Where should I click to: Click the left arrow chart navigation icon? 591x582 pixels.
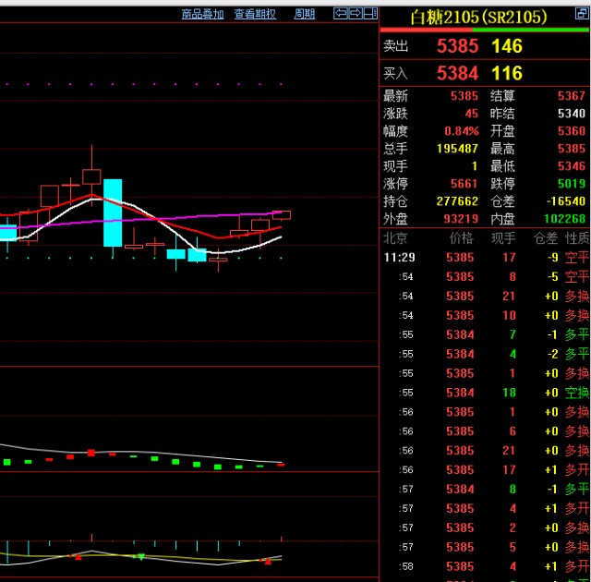click(340, 14)
